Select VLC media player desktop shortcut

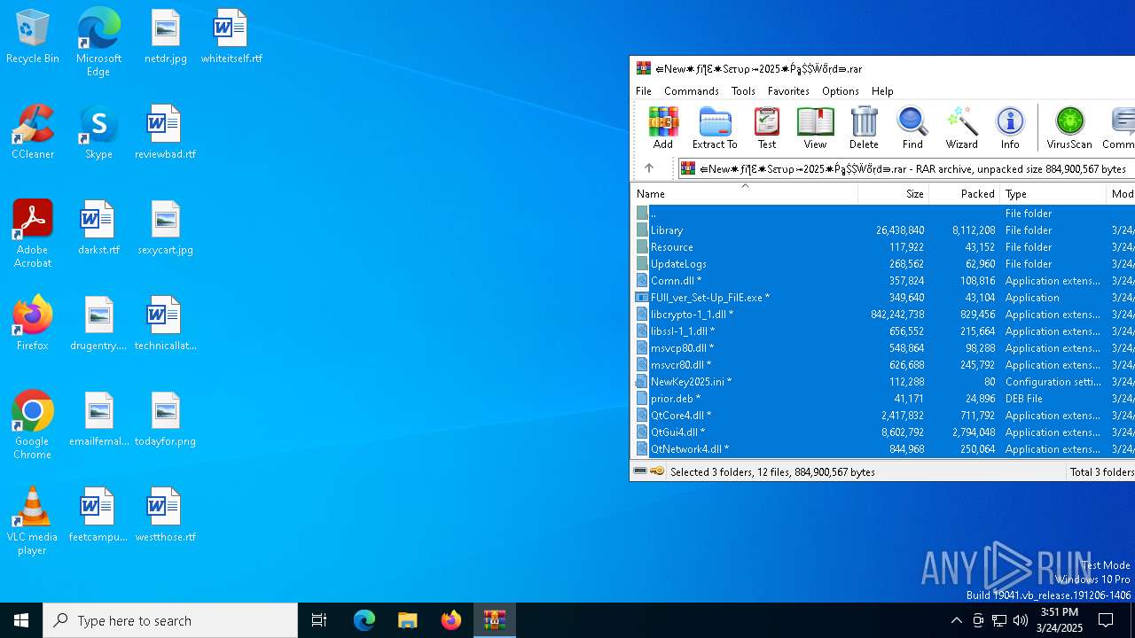(x=33, y=521)
